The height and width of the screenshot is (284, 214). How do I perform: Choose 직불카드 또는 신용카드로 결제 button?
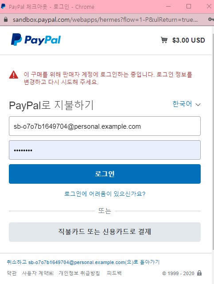(105, 232)
